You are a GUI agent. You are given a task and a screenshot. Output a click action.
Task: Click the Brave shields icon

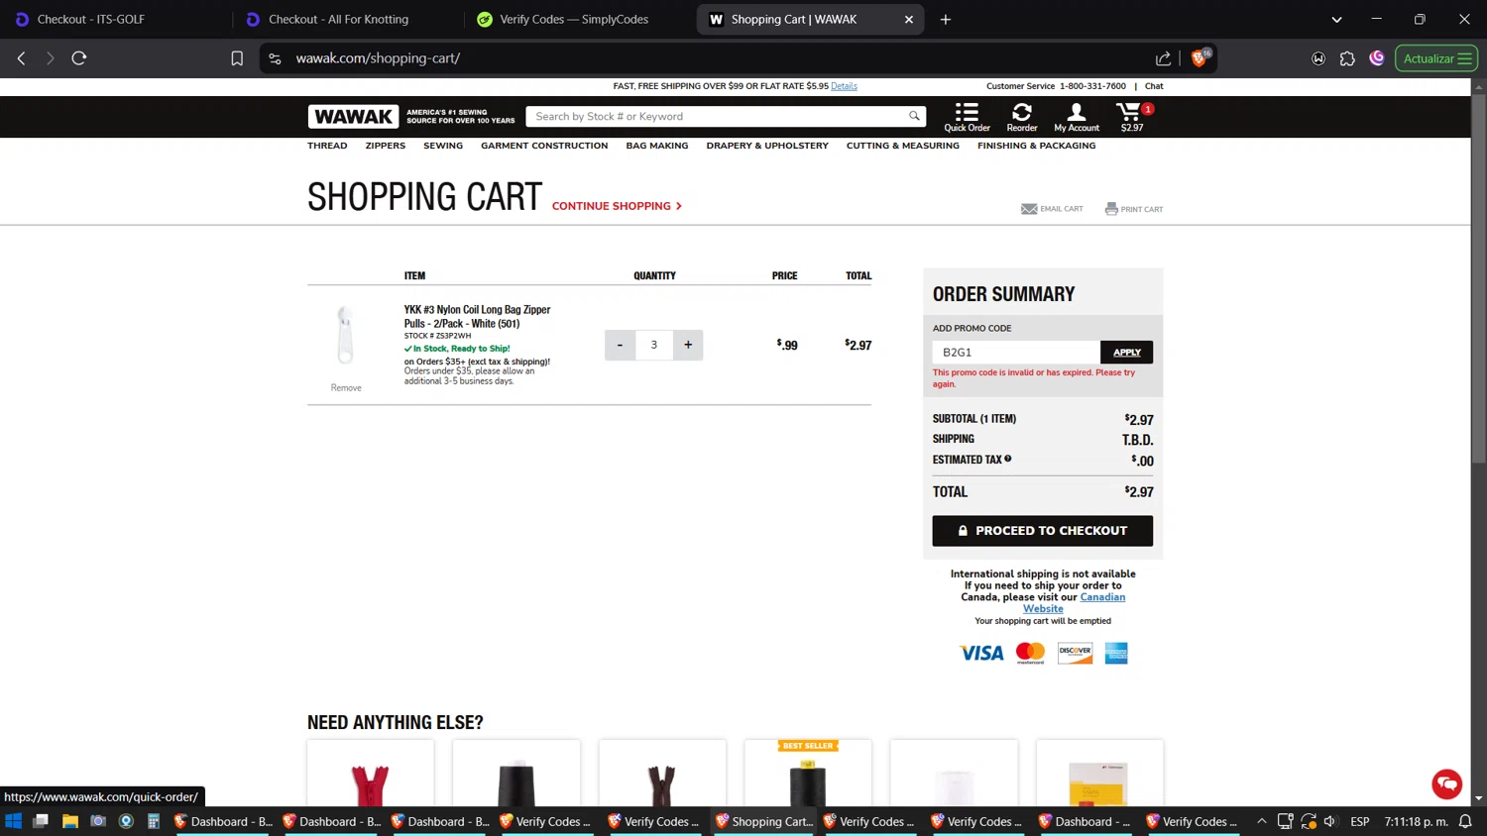coord(1200,58)
